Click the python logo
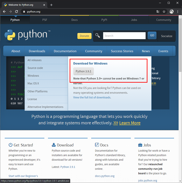This screenshot has height=183, width=182. [x=27, y=35]
